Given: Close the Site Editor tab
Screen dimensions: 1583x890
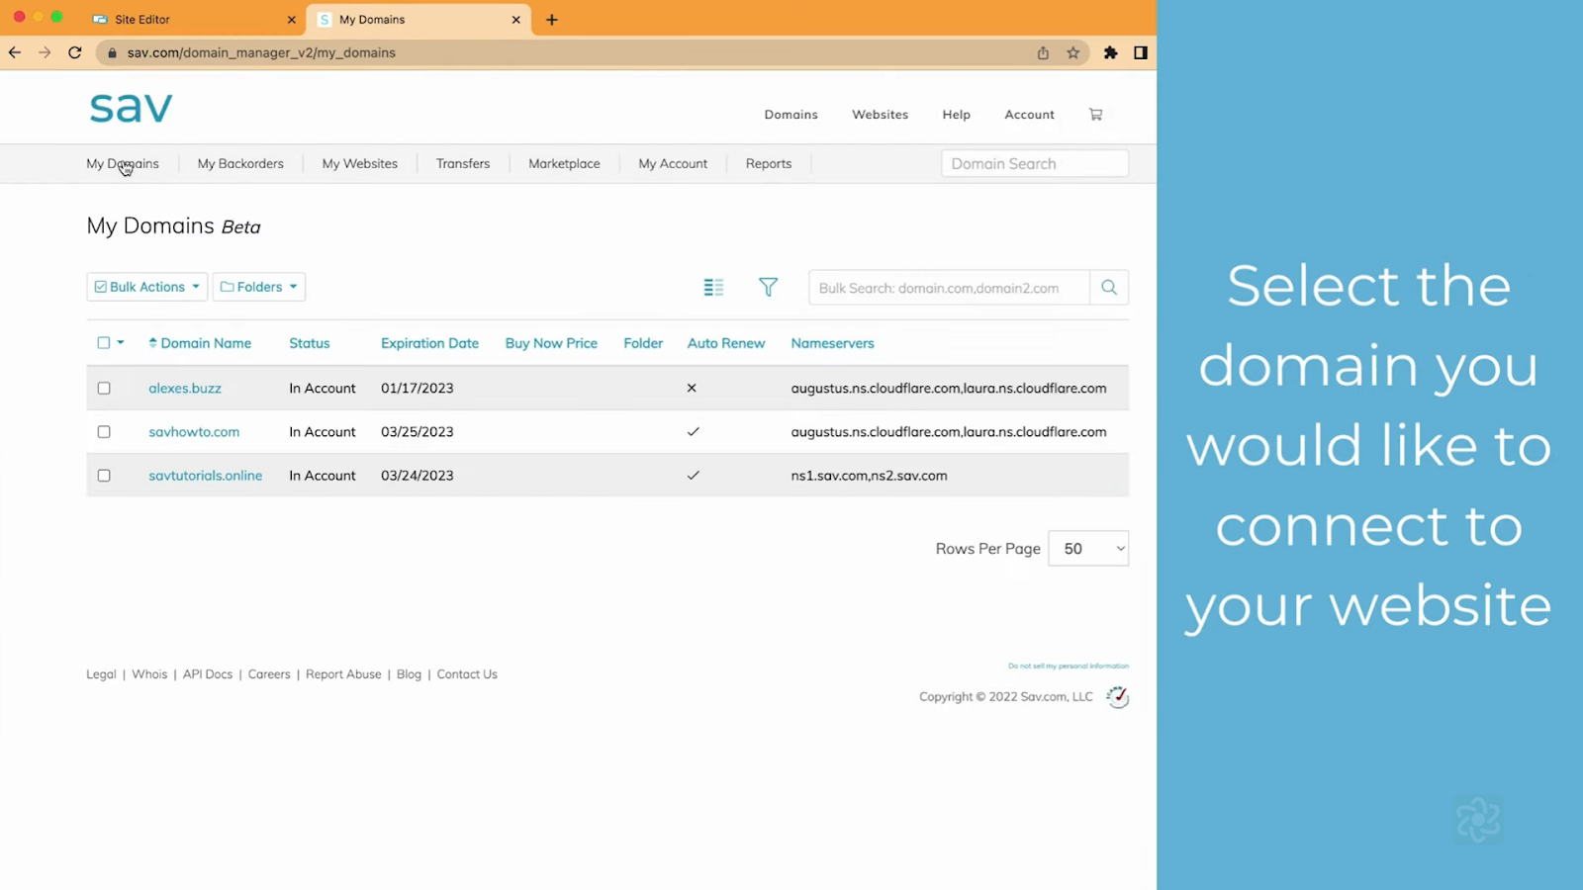Looking at the screenshot, I should (291, 20).
